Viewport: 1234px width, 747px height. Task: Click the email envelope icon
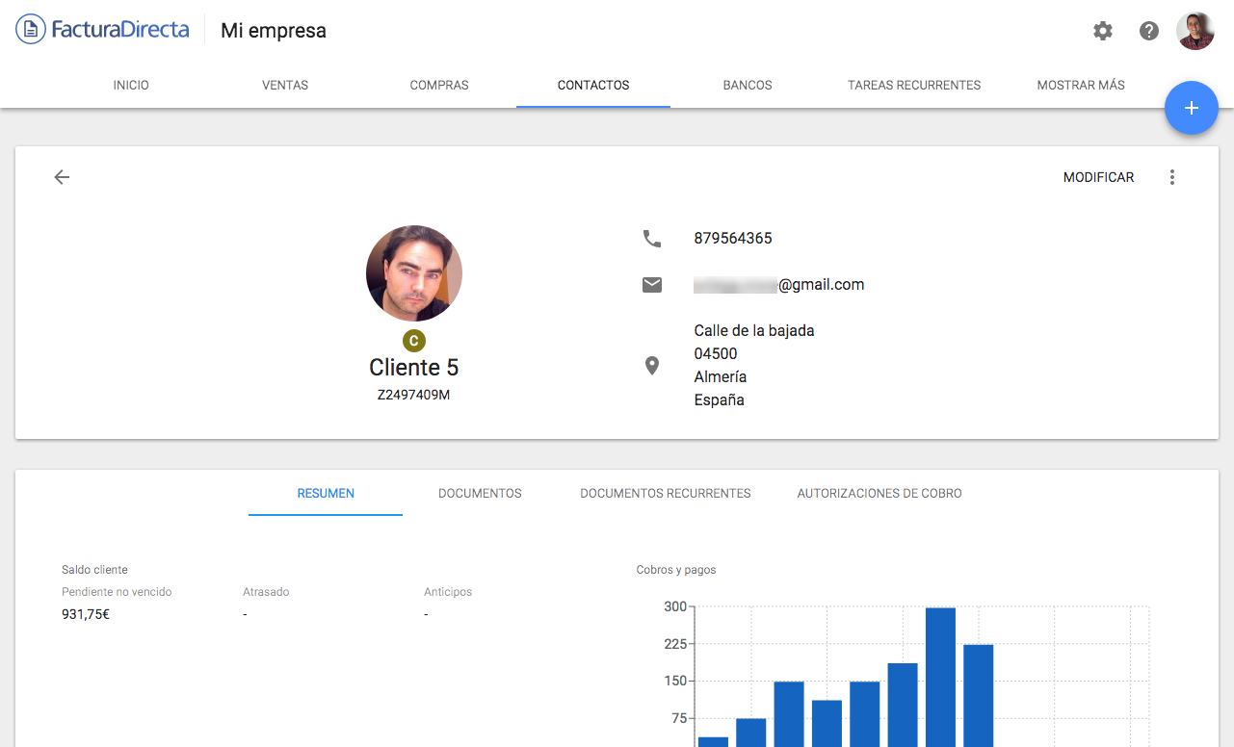click(x=652, y=285)
